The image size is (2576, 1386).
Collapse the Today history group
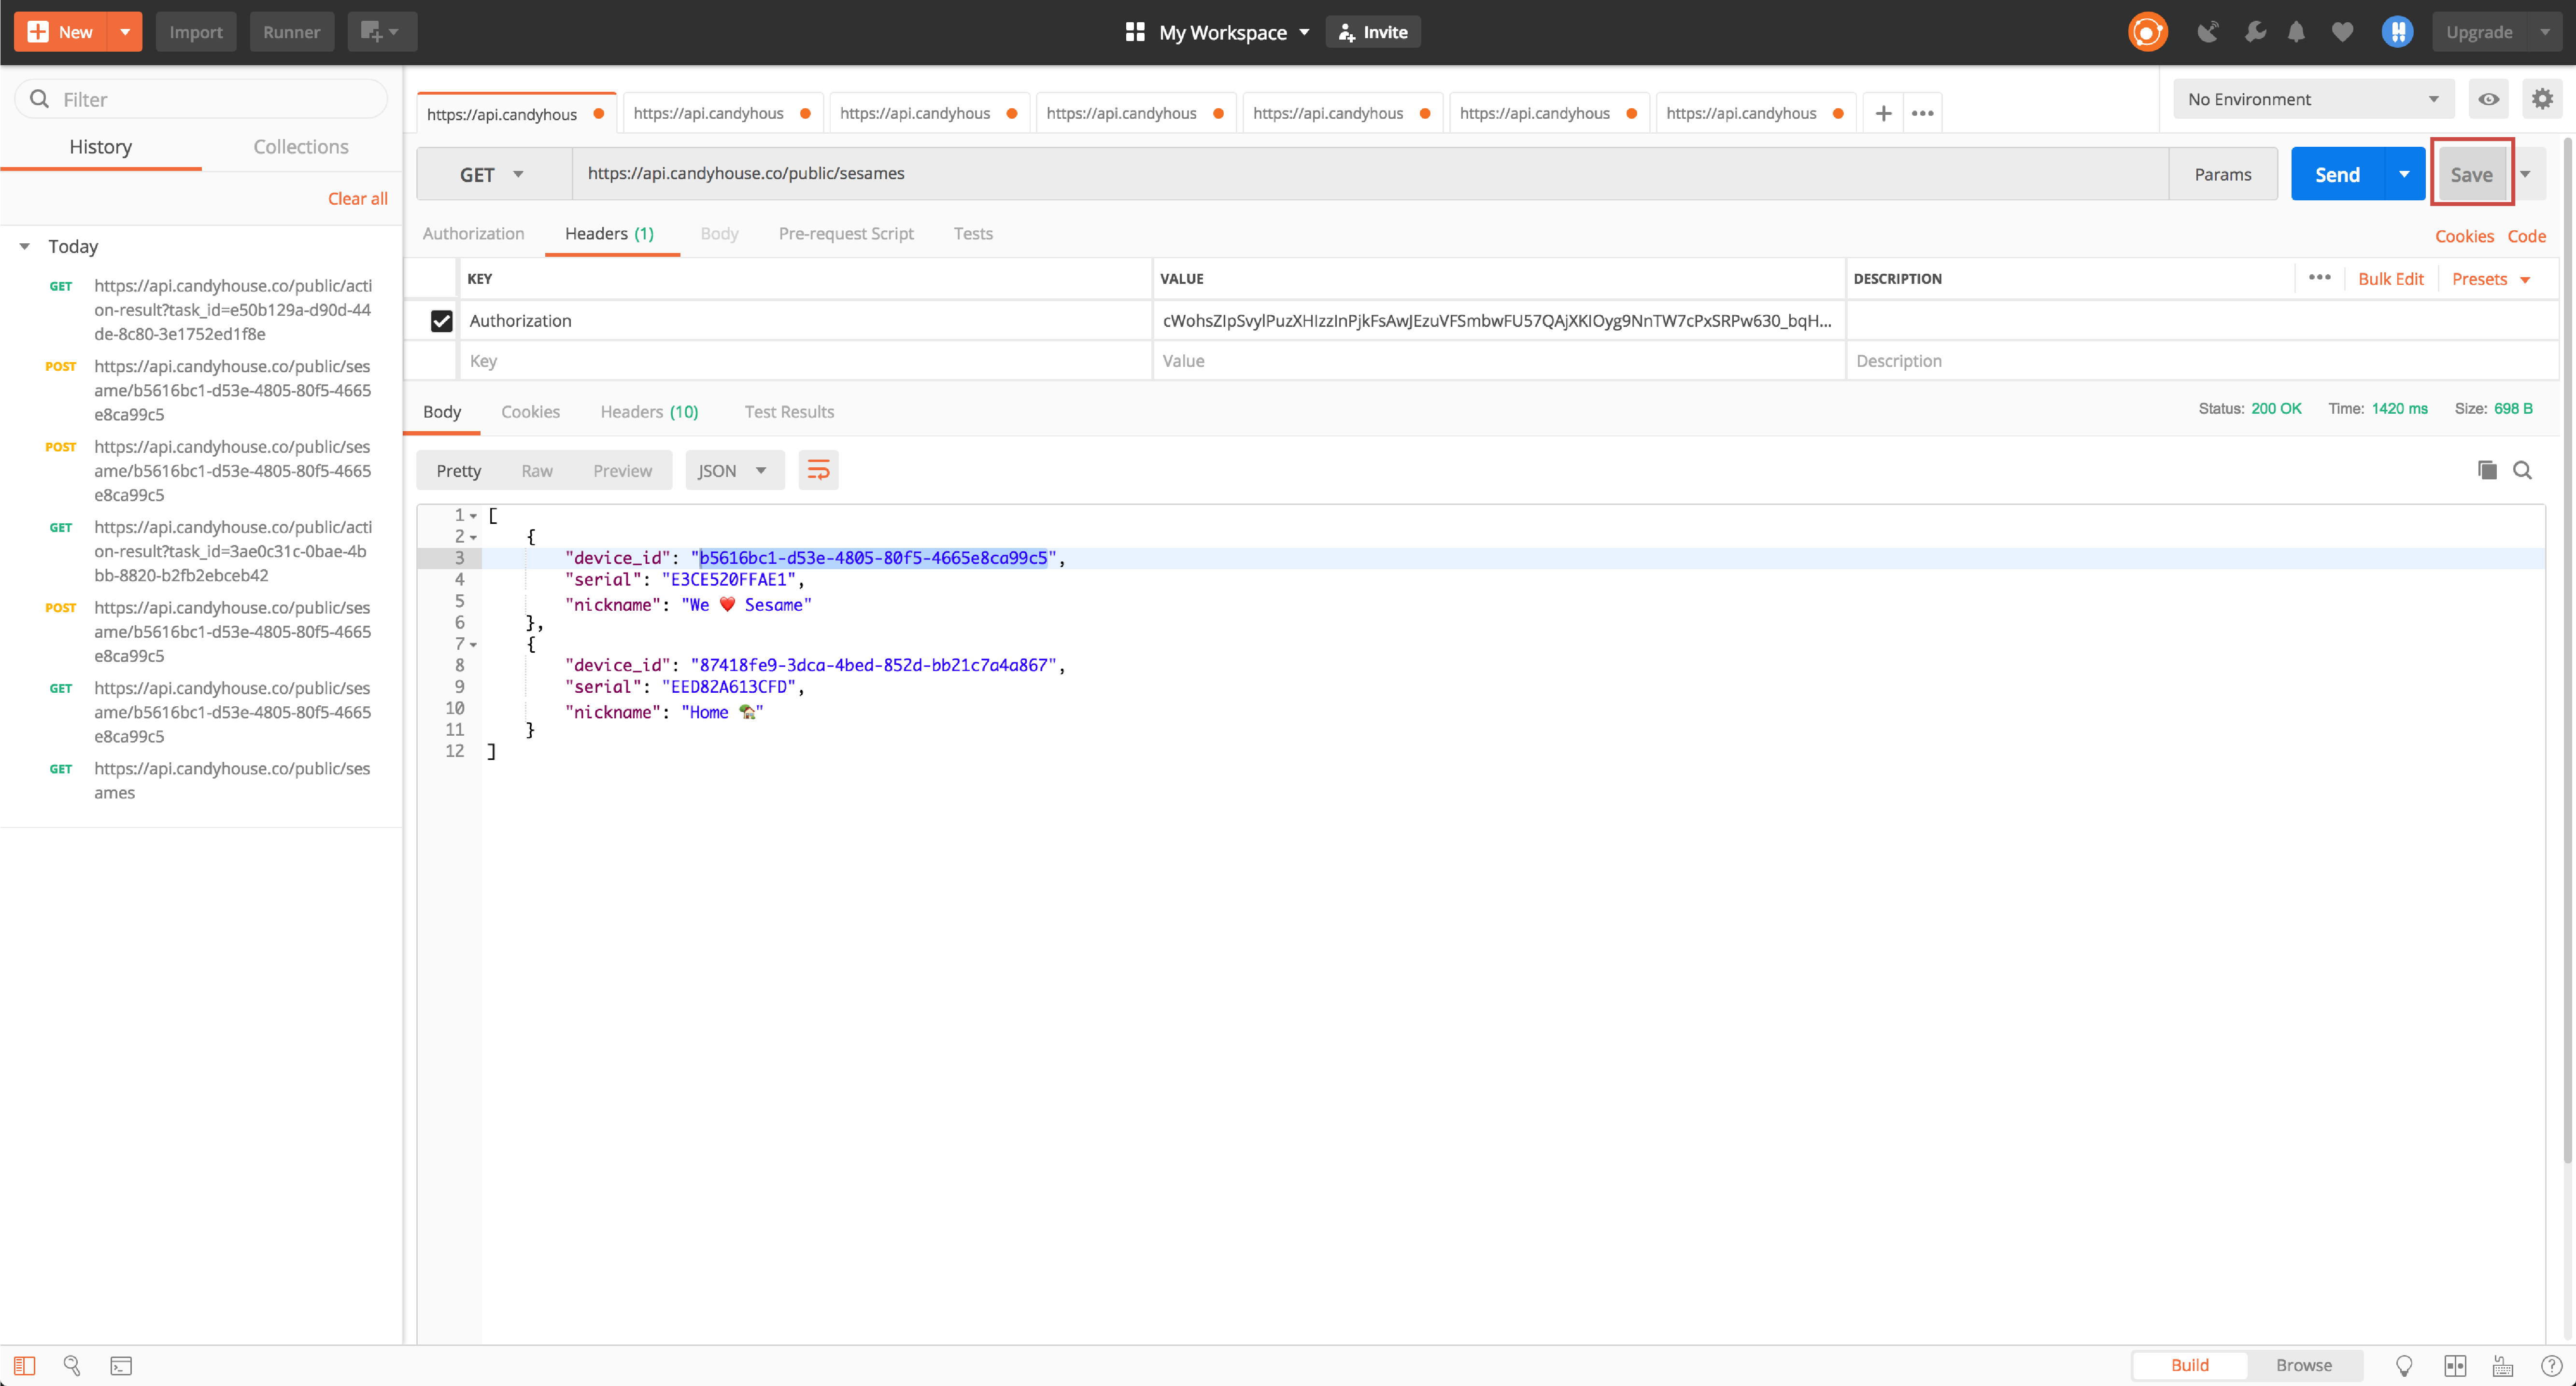point(25,246)
